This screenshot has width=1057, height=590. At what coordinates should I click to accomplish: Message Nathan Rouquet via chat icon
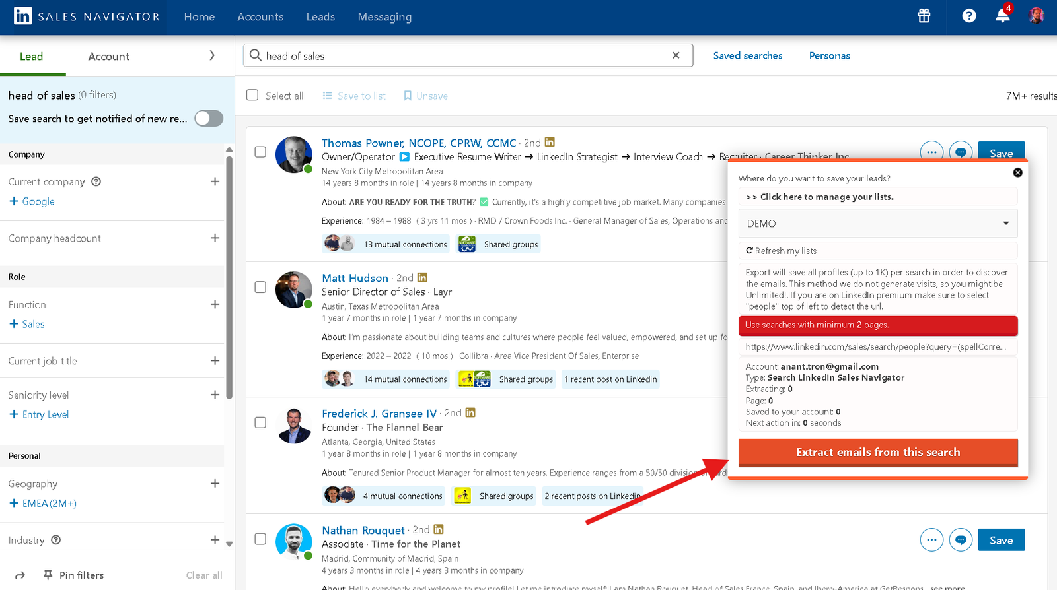[961, 540]
